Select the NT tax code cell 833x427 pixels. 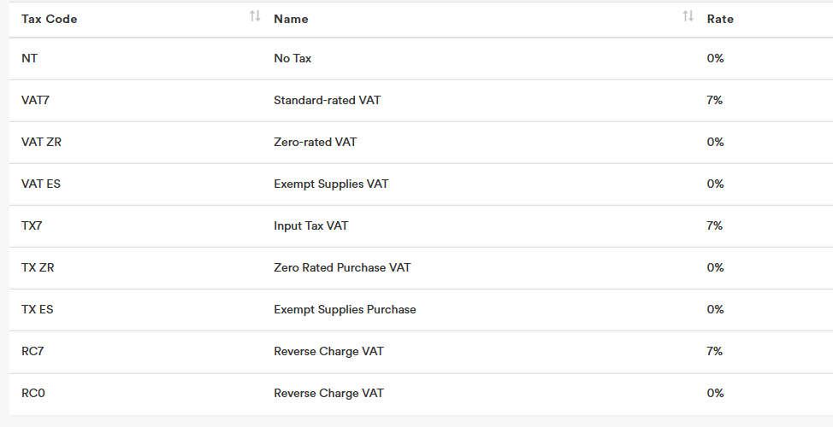pos(30,59)
